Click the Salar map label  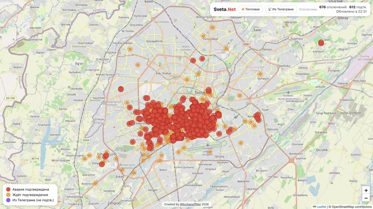point(257,30)
